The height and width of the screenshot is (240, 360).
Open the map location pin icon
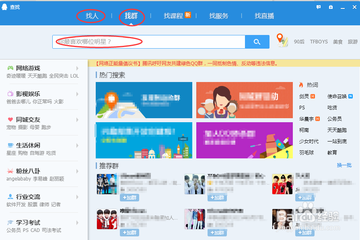(282, 40)
